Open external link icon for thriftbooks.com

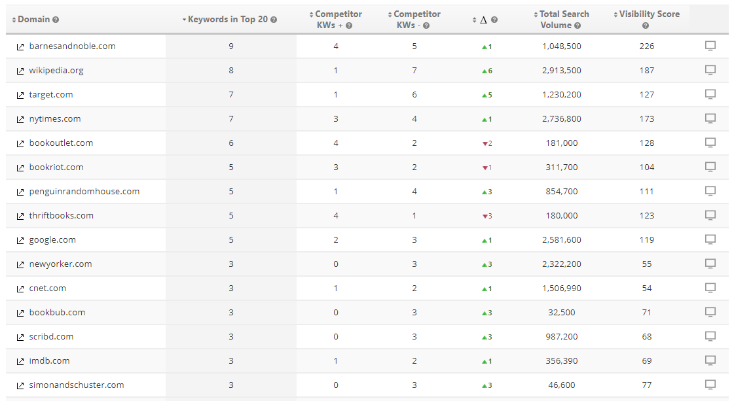[x=20, y=216]
